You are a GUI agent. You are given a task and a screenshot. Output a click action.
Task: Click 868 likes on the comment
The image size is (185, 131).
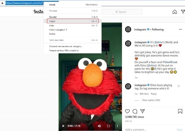(144, 94)
